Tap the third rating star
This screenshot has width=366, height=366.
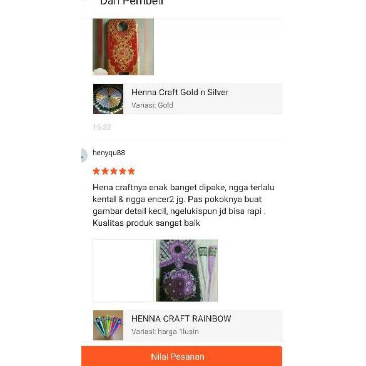[114, 171]
